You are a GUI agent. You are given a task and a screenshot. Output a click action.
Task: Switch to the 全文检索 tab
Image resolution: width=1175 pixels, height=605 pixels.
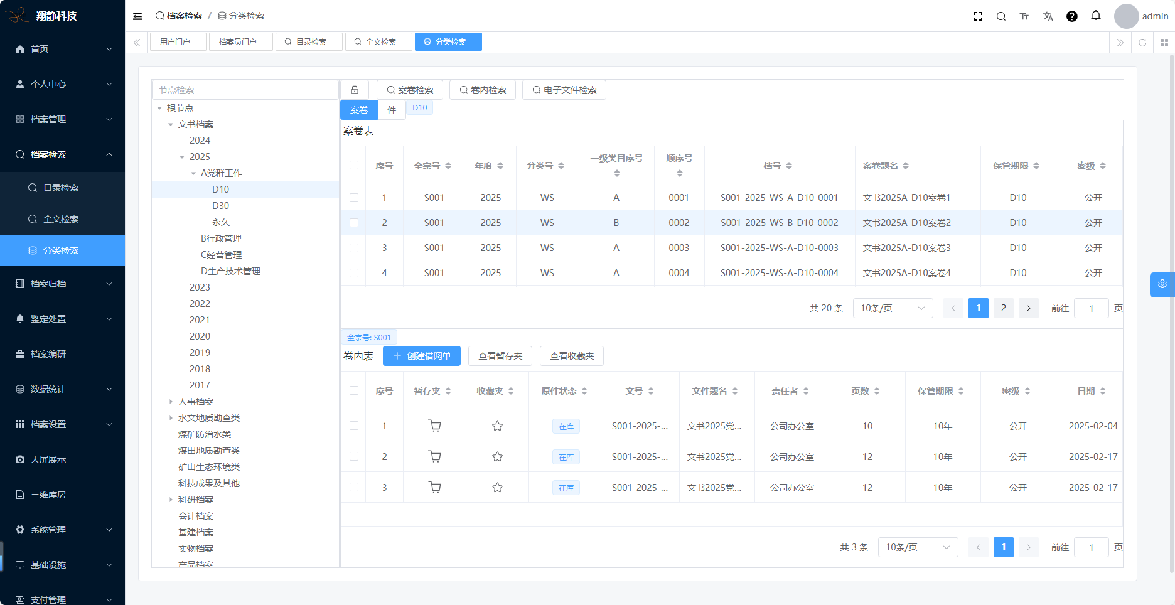(378, 42)
